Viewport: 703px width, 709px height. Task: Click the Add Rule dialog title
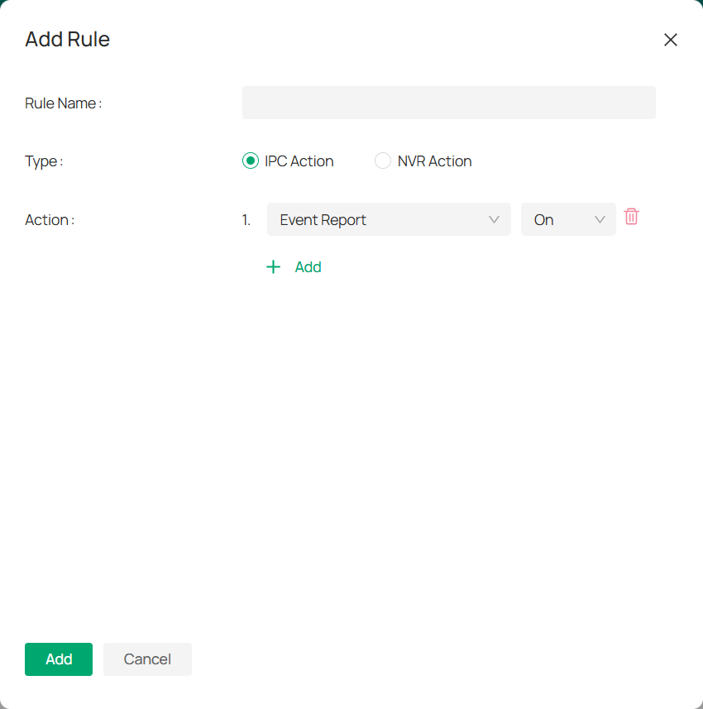67,39
